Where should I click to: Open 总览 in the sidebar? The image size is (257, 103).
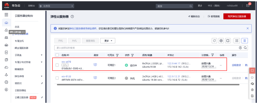[x=17, y=27]
